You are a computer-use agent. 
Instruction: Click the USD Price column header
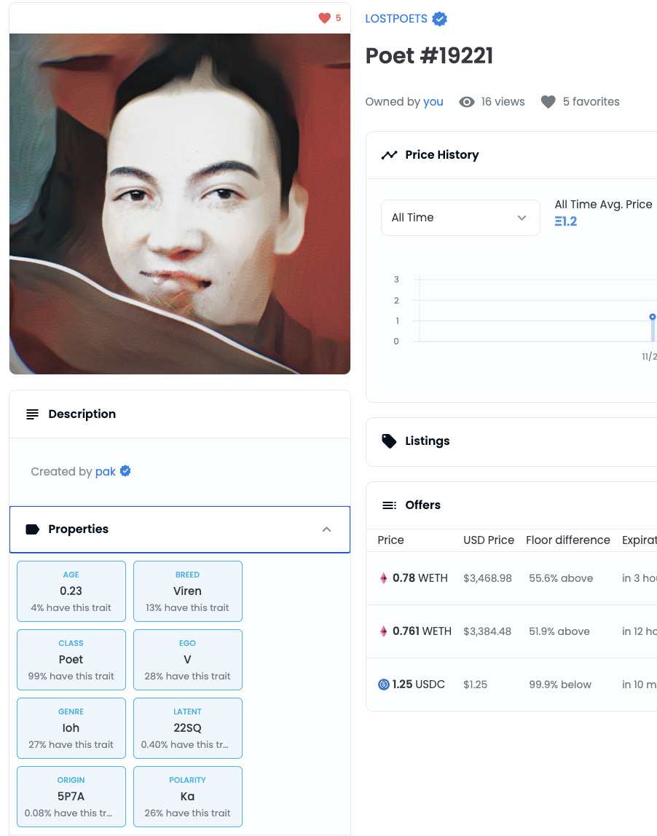tap(489, 540)
